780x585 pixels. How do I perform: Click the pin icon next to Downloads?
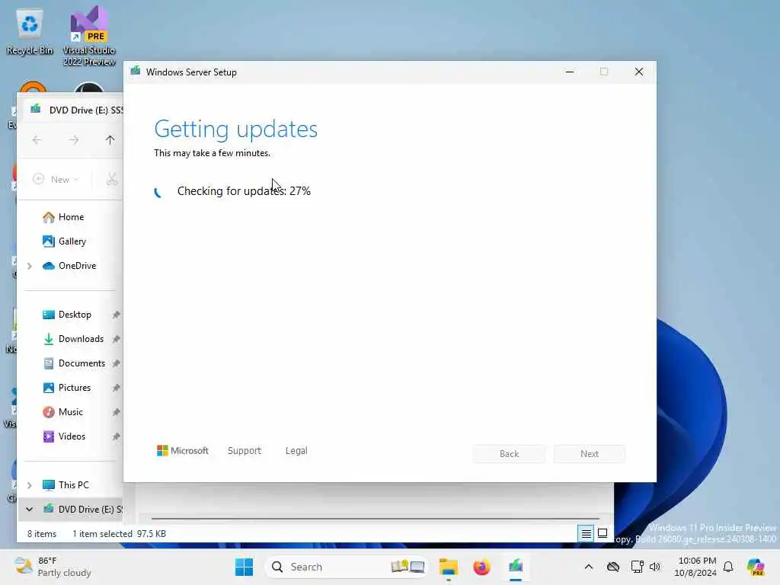pos(116,339)
